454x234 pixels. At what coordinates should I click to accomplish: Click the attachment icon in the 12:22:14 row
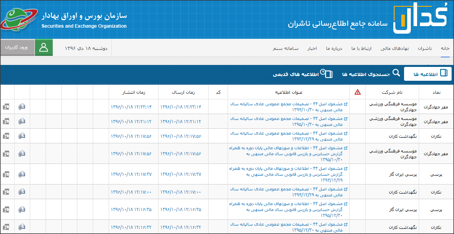(22, 107)
